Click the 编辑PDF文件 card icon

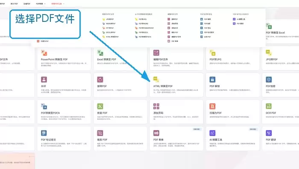(156, 53)
